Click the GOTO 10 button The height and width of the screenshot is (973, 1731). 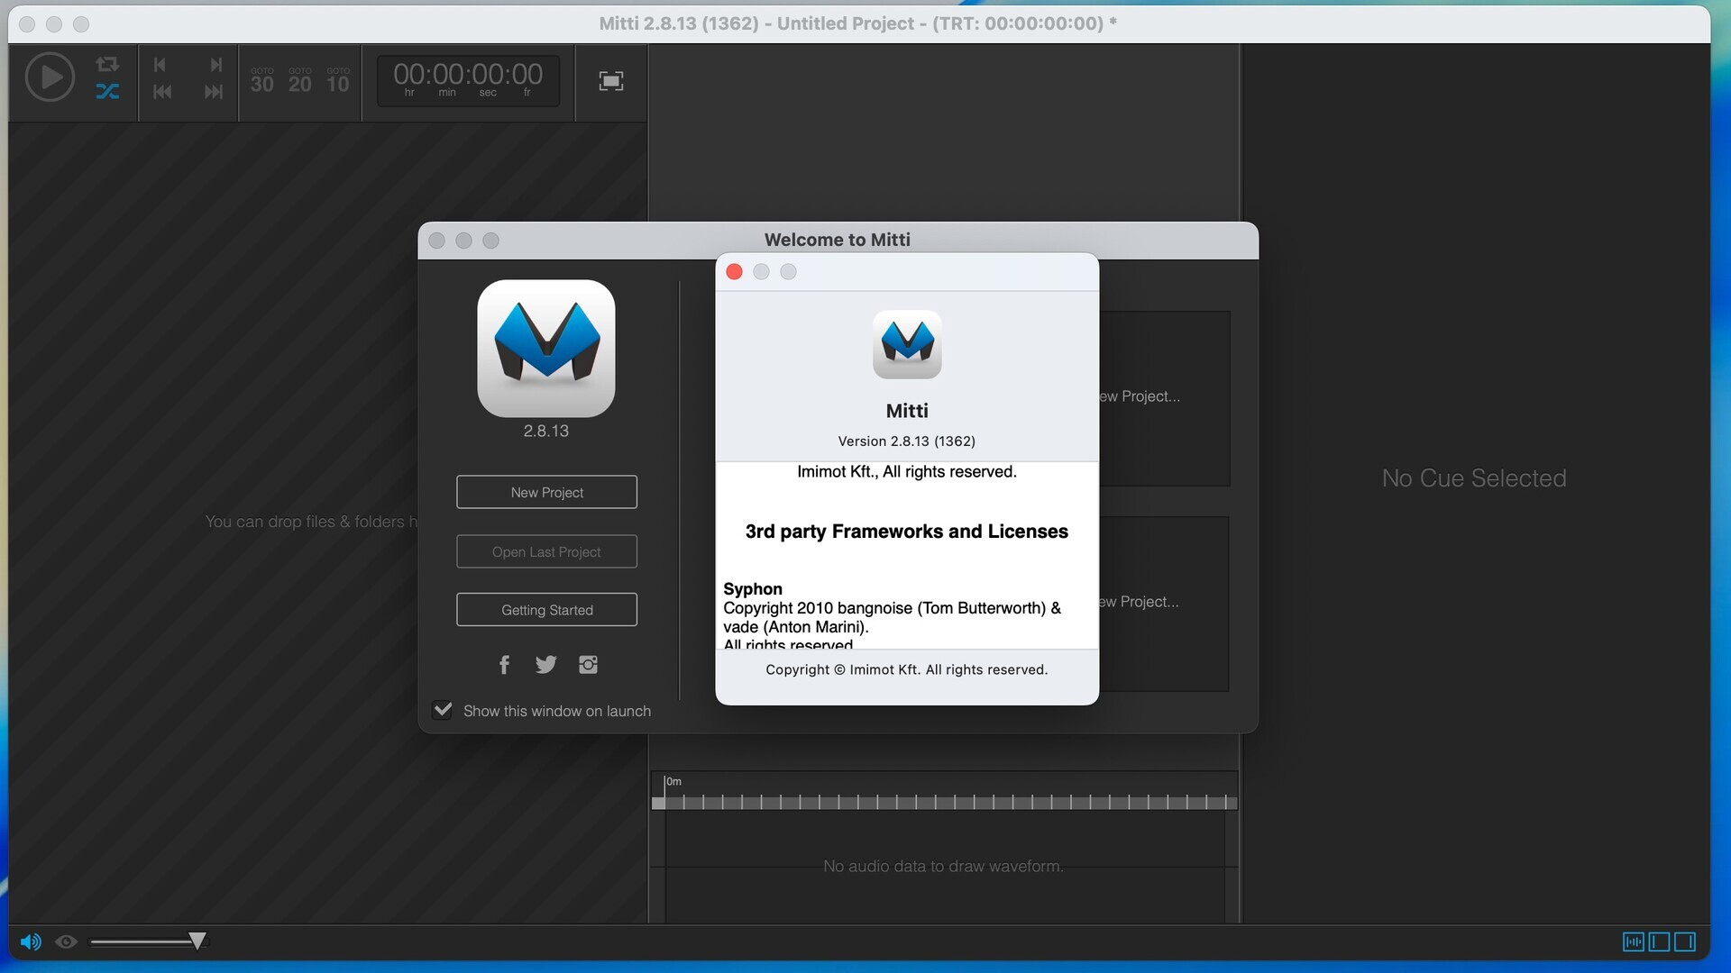pyautogui.click(x=338, y=80)
